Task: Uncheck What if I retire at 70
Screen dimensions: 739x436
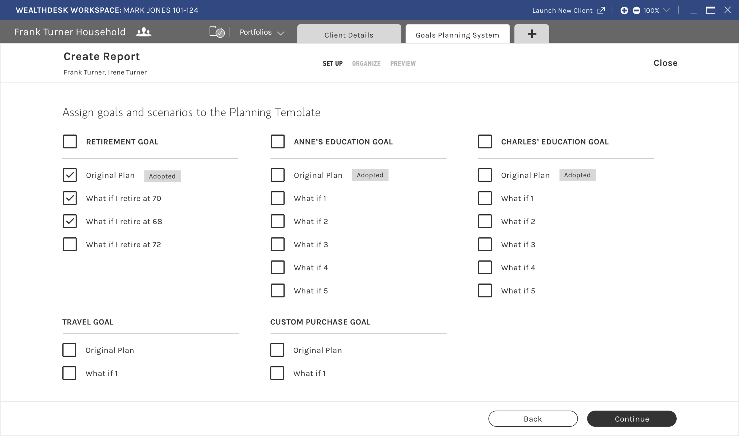Action: [x=70, y=198]
